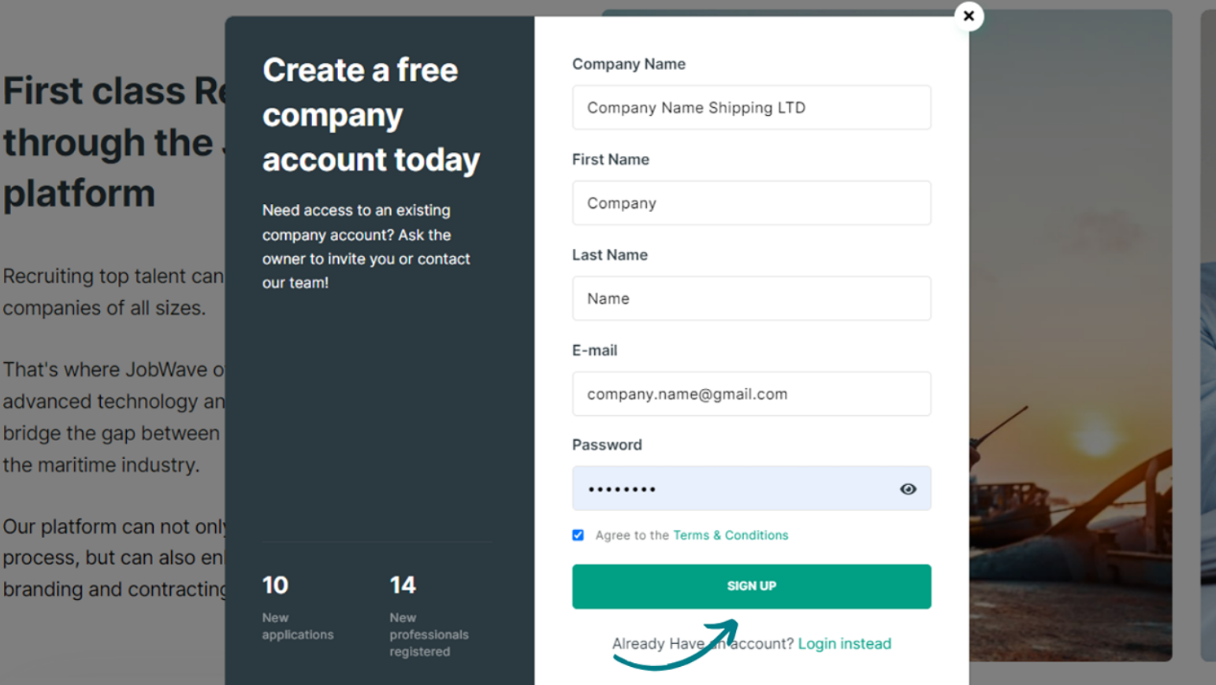Focus the Company Name input field
Screen dimensions: 1216x685
(x=751, y=107)
